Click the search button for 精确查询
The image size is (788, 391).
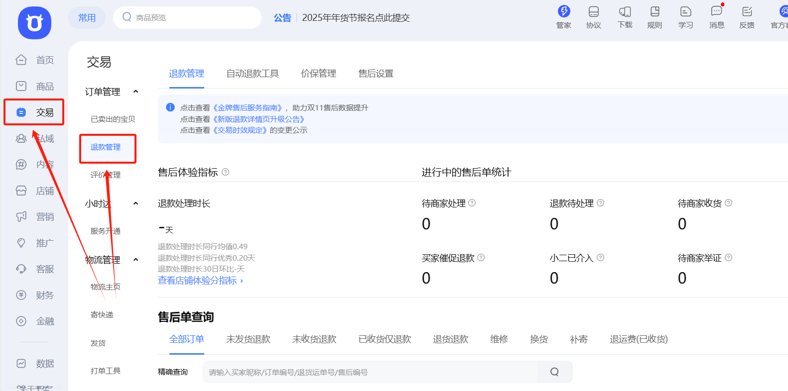555,372
